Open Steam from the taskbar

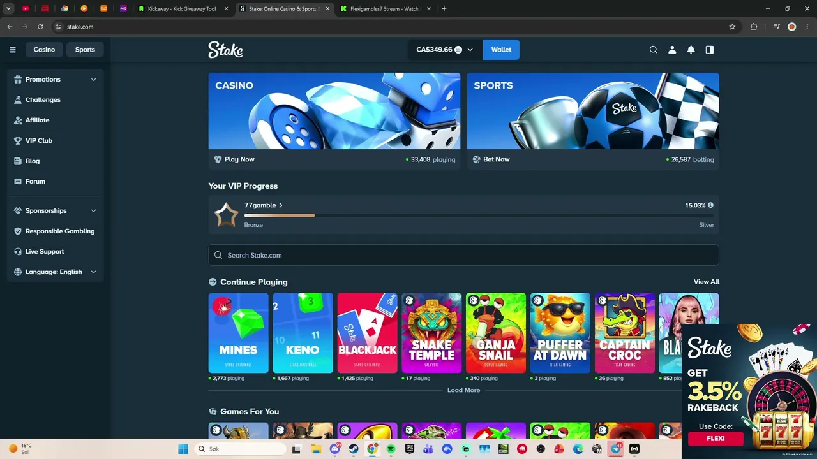[x=354, y=449]
